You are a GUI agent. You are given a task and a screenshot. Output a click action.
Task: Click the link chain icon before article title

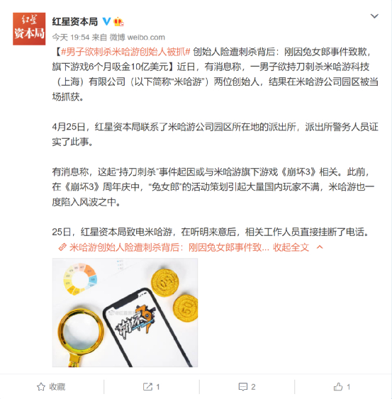coord(62,247)
